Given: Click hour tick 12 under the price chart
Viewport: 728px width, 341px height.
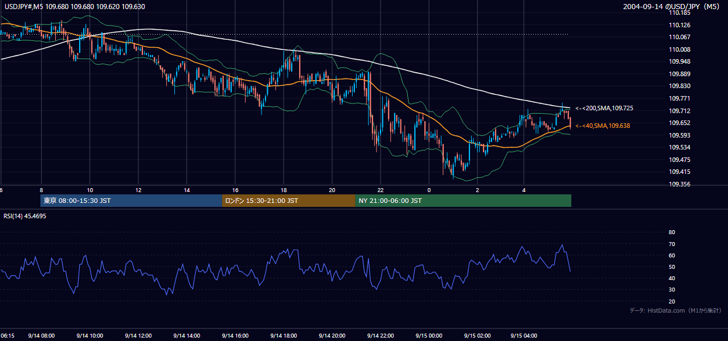Looking at the screenshot, I should [138, 190].
